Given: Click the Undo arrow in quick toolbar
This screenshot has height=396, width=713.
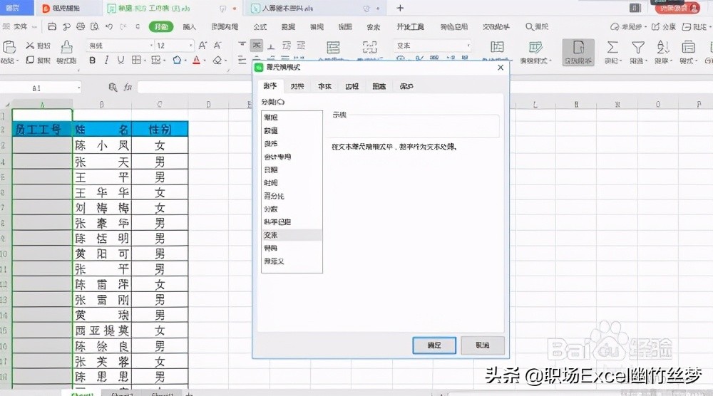Looking at the screenshot, I should [x=108, y=27].
